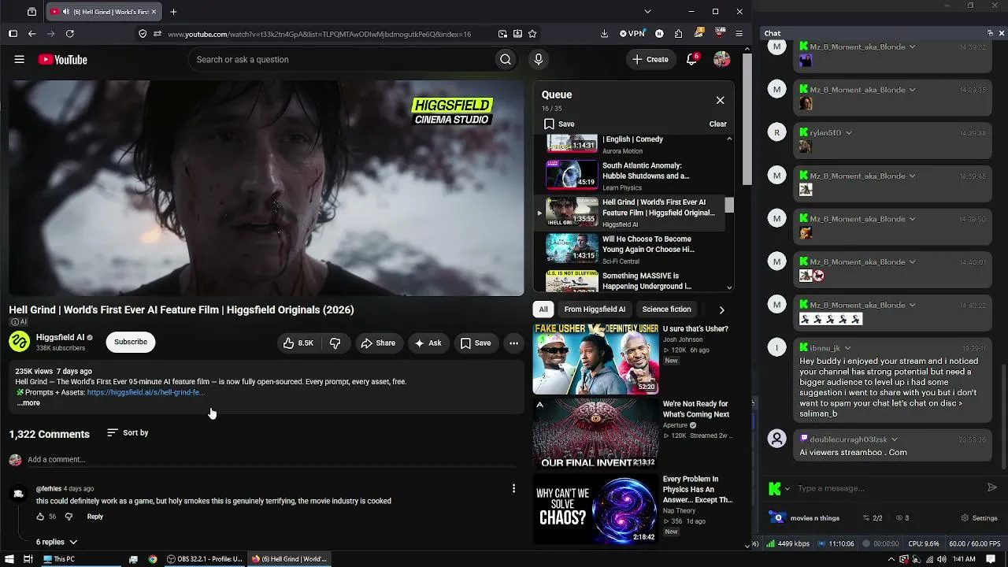Like the comment by @ferhles
This screenshot has width=1008, height=567.
[40, 517]
